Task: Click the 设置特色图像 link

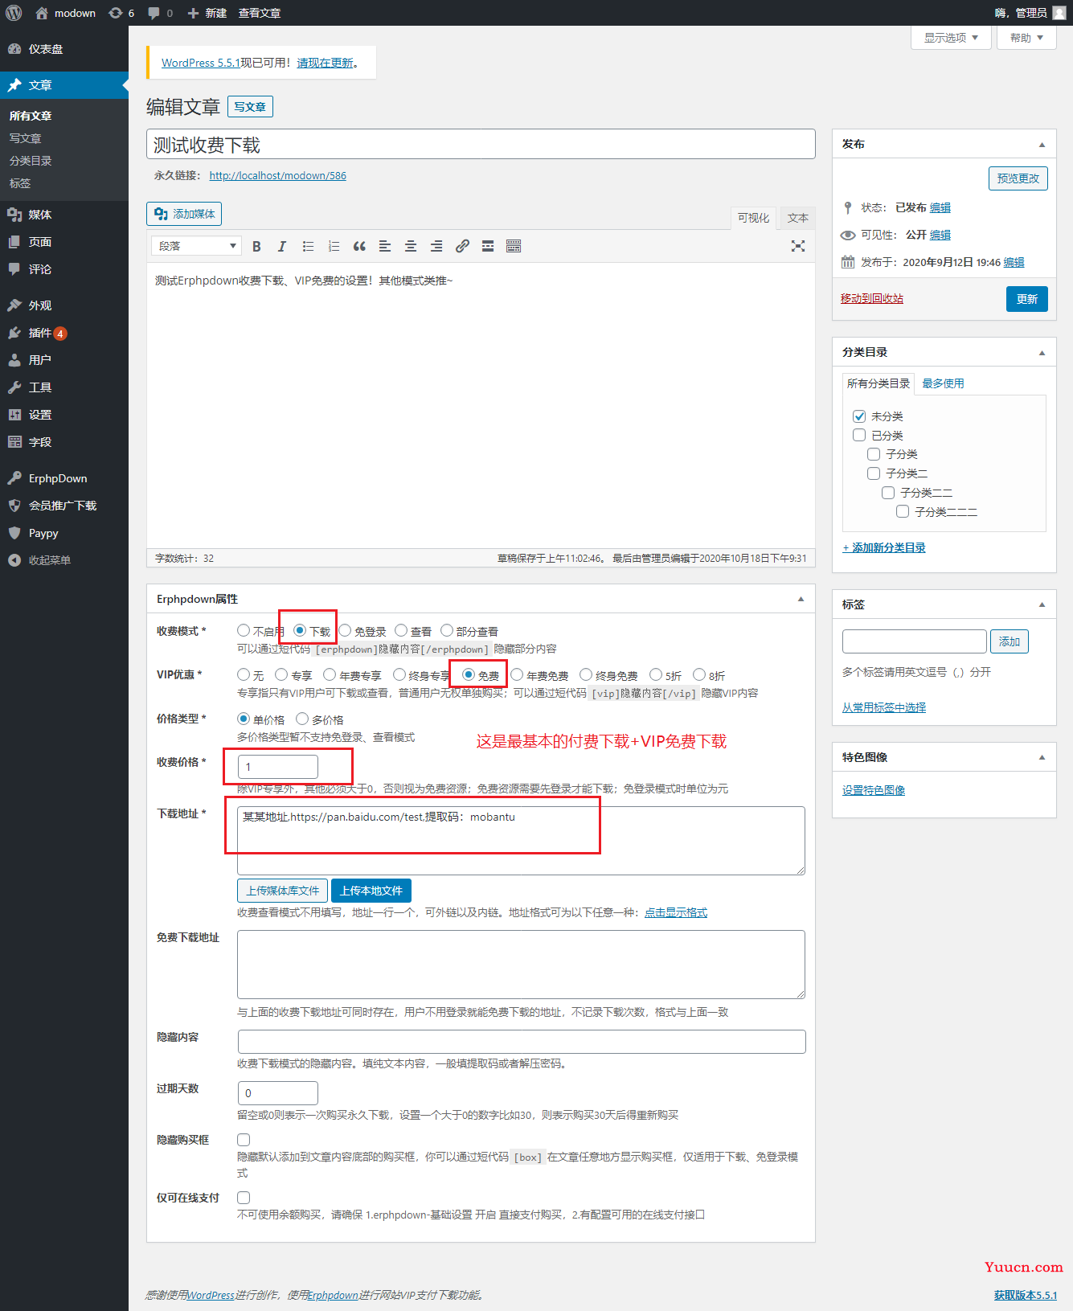Action: tap(874, 790)
